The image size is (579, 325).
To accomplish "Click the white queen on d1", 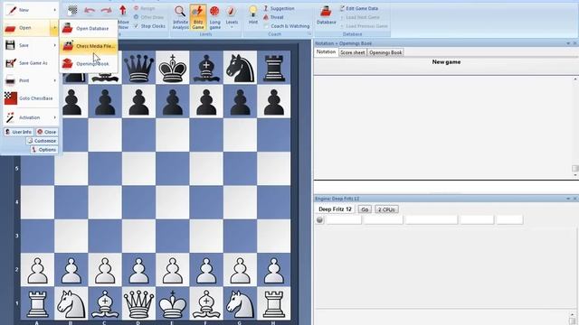I will click(138, 303).
